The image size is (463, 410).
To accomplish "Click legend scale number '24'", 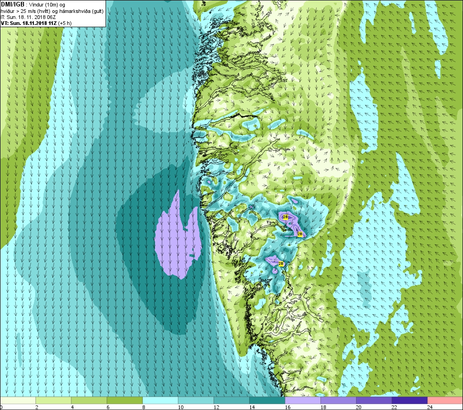I will (x=430, y=407).
